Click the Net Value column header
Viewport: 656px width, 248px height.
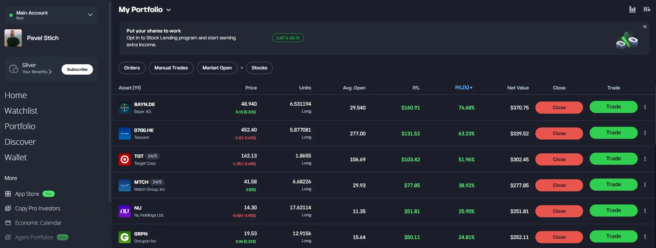coord(518,88)
